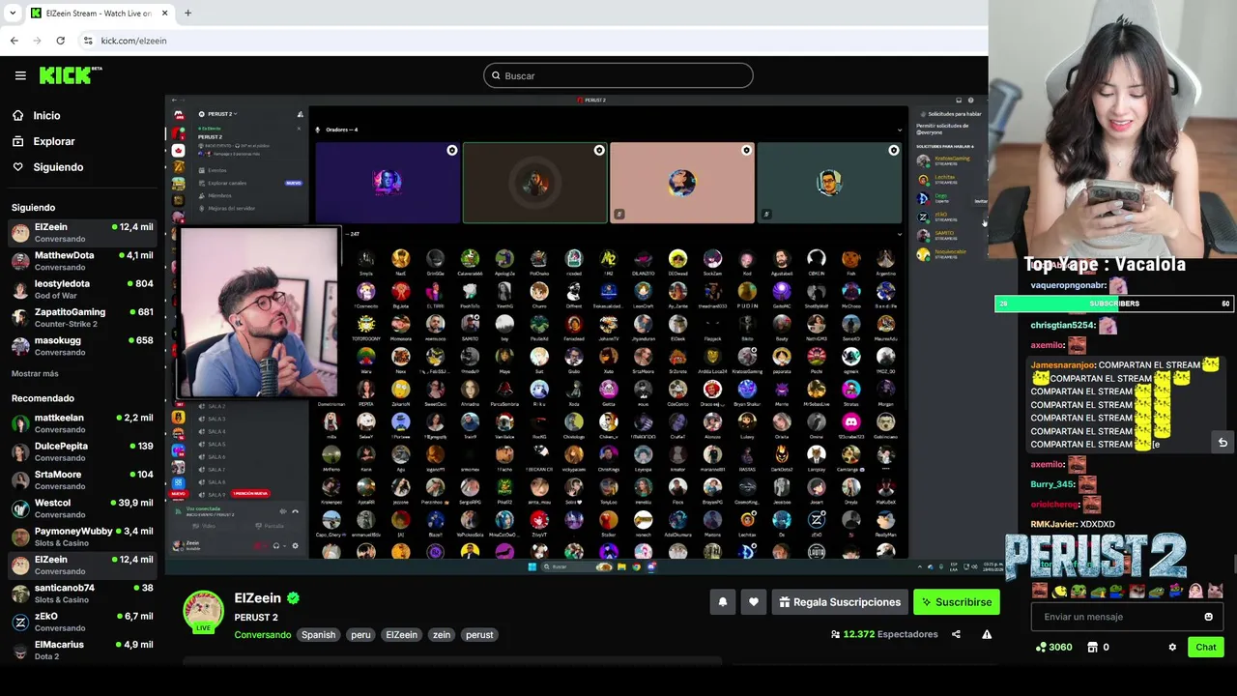Screen dimensions: 1237x696
Task: Click the green Chat send button
Action: (x=1205, y=647)
